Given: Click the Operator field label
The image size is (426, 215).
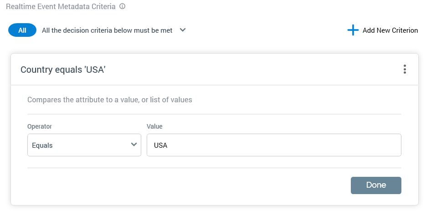Looking at the screenshot, I should (x=40, y=126).
